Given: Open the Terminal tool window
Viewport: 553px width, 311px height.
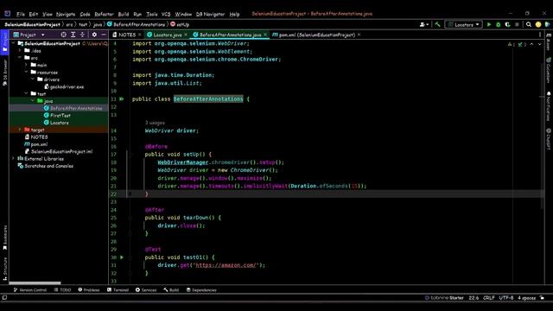Looking at the screenshot, I should (118, 290).
